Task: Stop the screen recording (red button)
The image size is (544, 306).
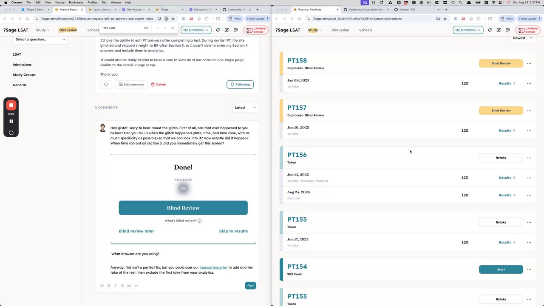Action: (x=11, y=105)
